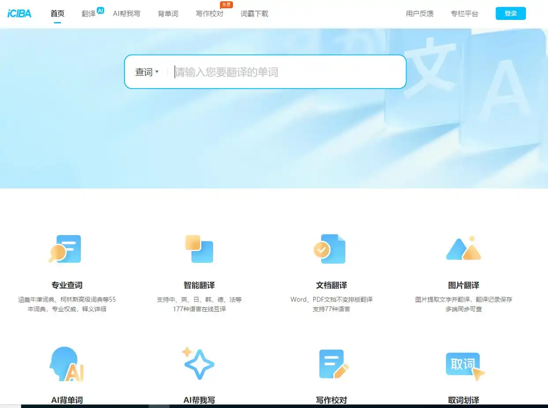The image size is (548, 408).
Task: Visit the 专栏平台 link
Action: pyautogui.click(x=465, y=13)
